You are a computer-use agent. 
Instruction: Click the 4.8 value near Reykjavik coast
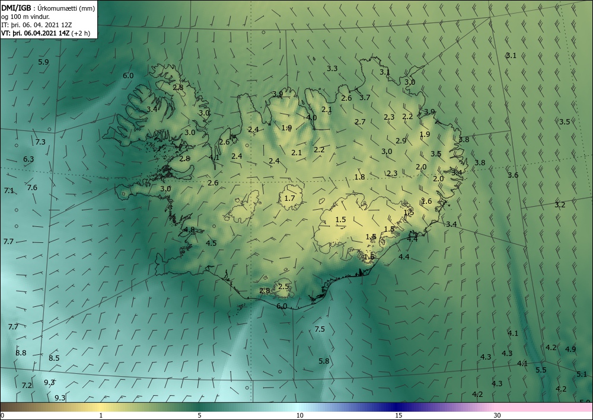(189, 230)
